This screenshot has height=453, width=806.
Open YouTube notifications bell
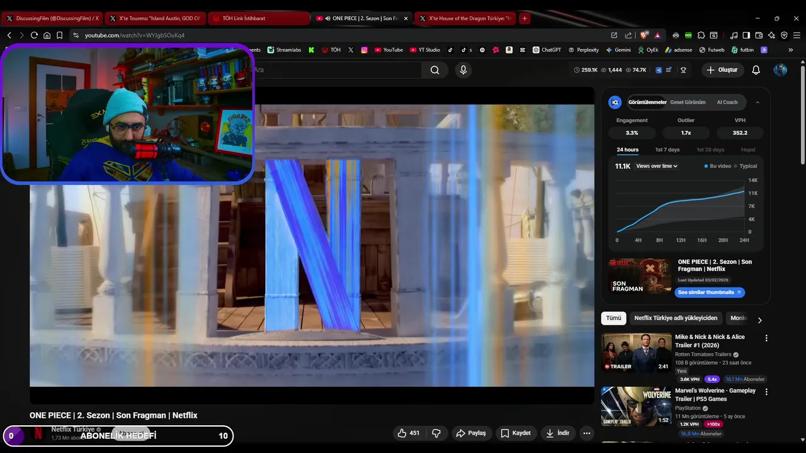coord(756,70)
